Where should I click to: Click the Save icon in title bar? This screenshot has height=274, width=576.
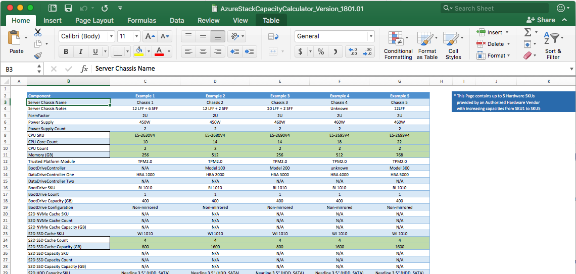point(67,8)
